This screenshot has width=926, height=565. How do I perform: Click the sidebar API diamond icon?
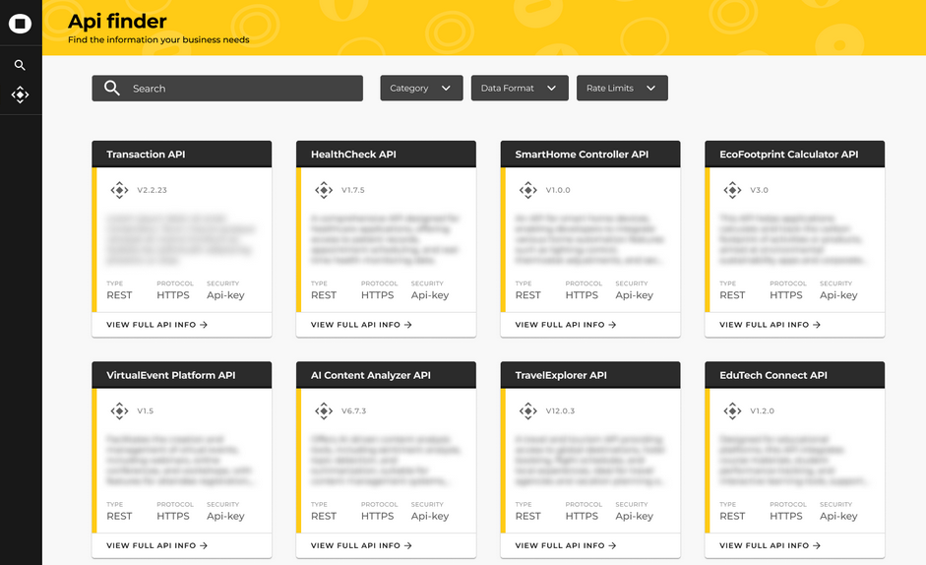pyautogui.click(x=20, y=94)
